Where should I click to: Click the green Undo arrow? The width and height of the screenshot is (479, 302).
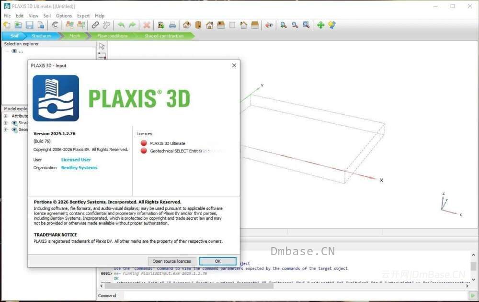pyautogui.click(x=121, y=25)
